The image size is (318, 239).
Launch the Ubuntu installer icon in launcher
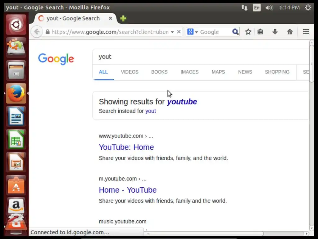[16, 47]
